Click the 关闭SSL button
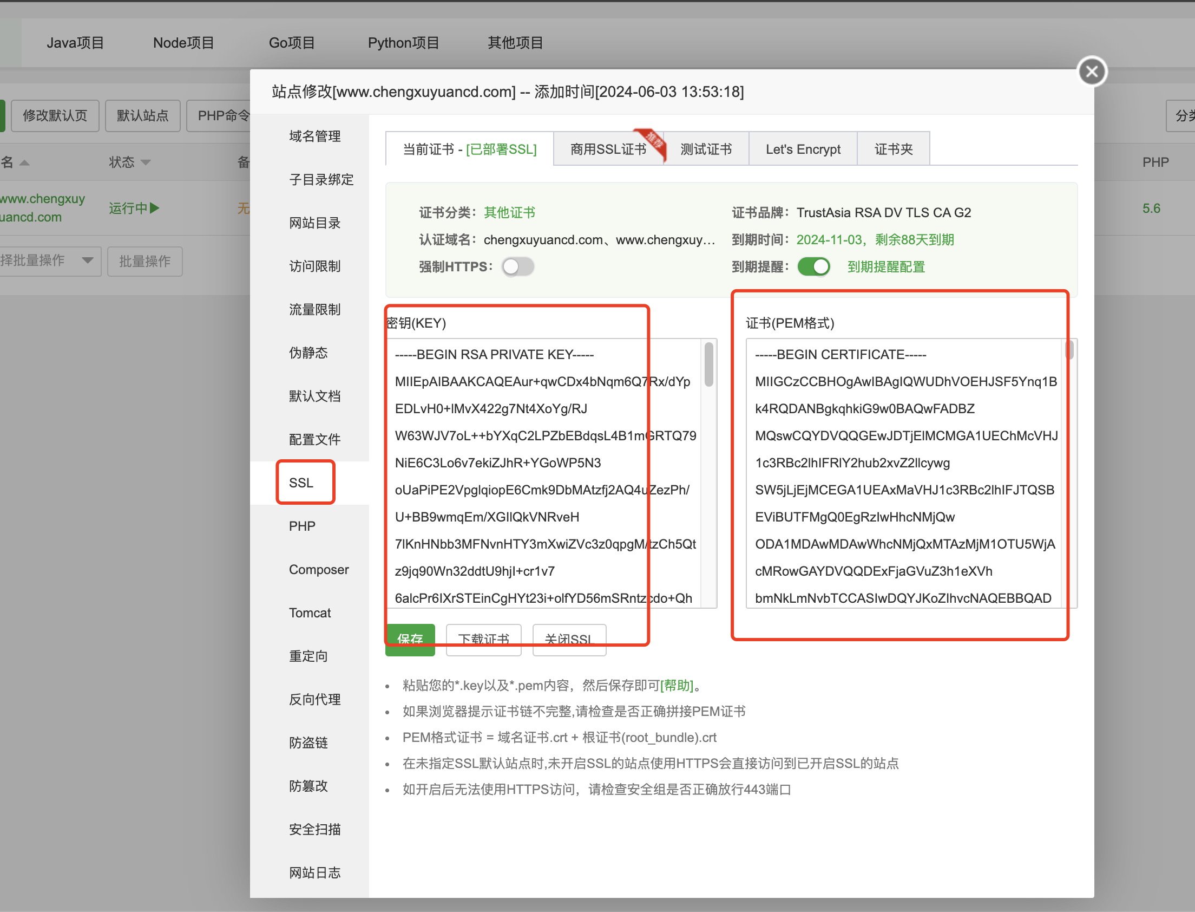The width and height of the screenshot is (1195, 912). 569,640
